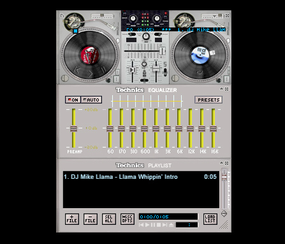Close the playlist window with its corner icon
285x244 pixels.
click(x=227, y=164)
